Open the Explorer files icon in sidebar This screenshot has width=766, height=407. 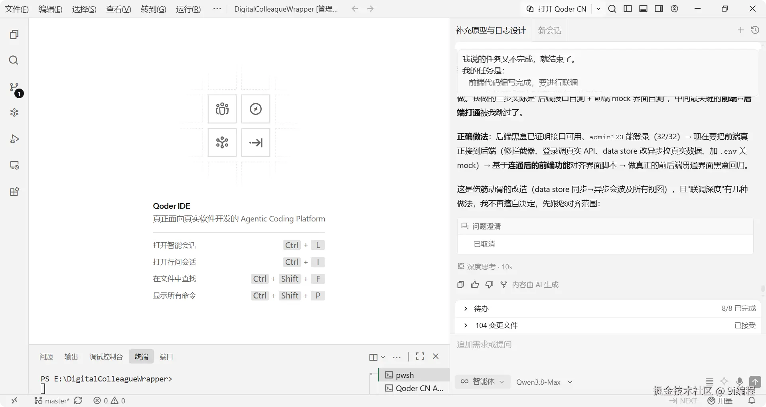[x=14, y=35]
